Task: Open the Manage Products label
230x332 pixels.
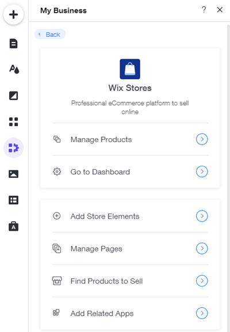Action: tap(101, 140)
